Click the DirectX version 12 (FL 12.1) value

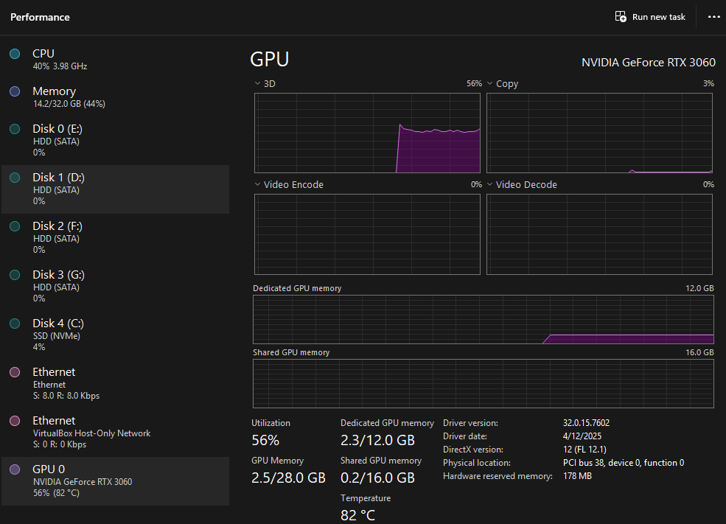coord(584,450)
